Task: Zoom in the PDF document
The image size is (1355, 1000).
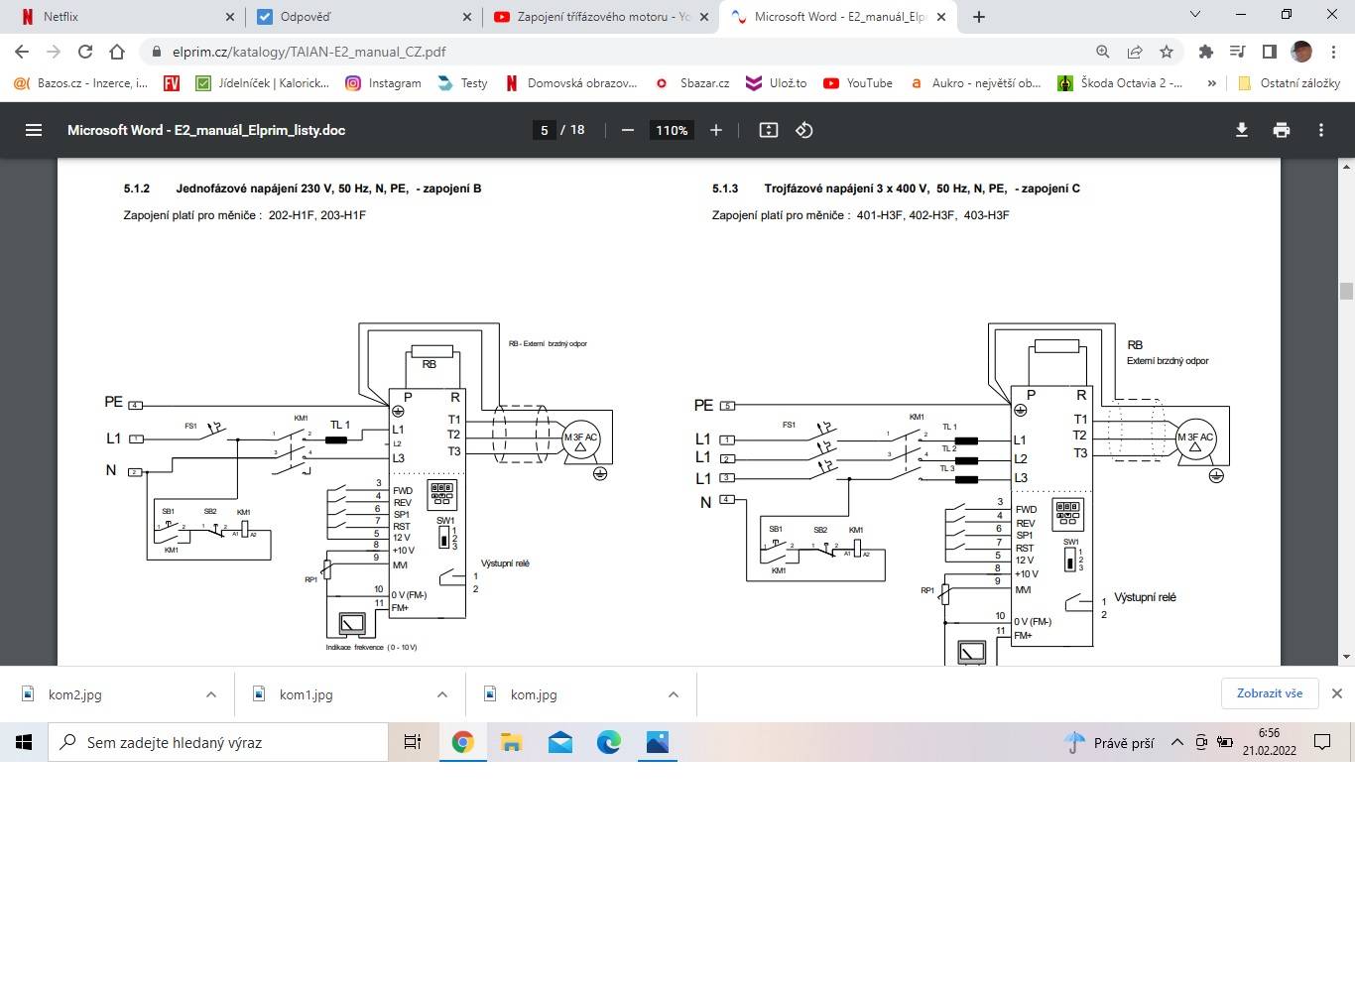Action: 716,130
